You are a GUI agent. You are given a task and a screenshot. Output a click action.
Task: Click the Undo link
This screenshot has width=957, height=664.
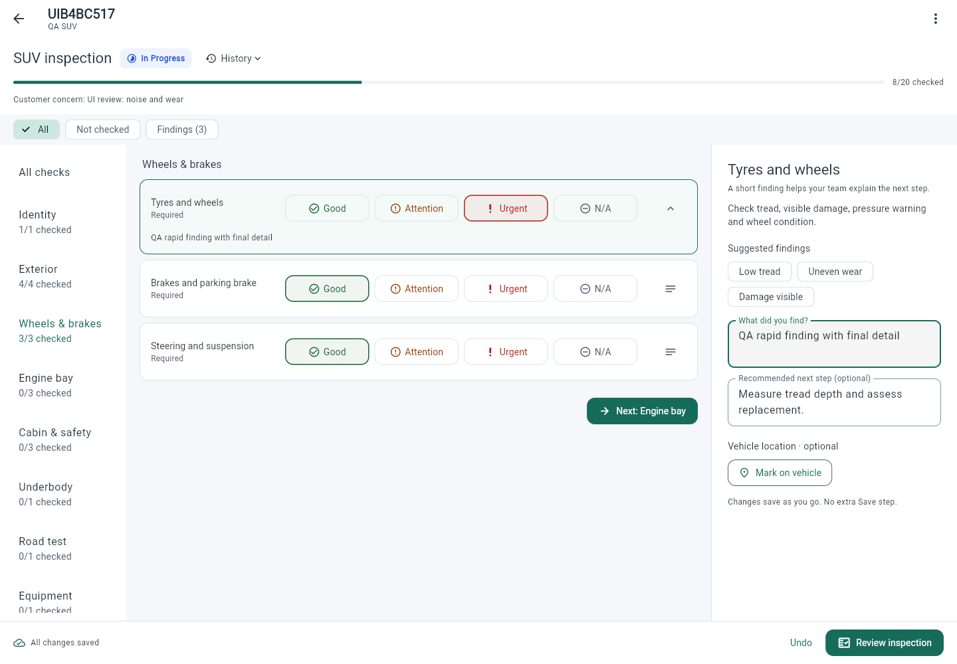click(801, 643)
